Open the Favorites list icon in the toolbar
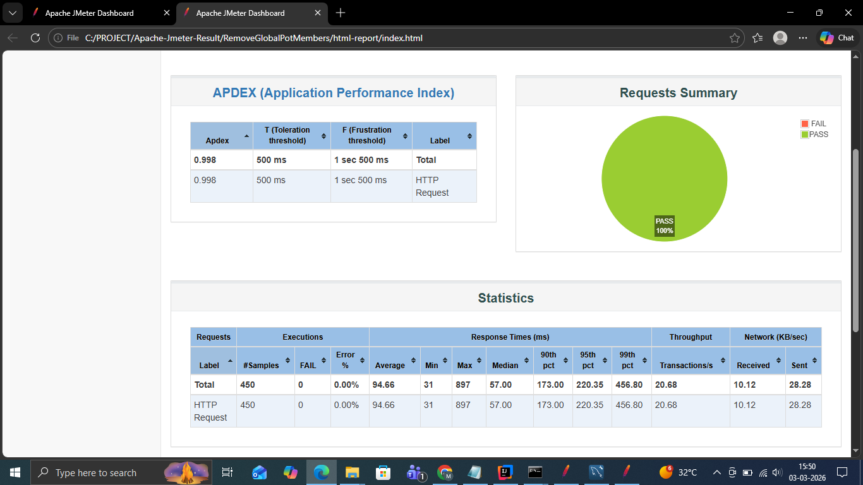The width and height of the screenshot is (863, 485). 757,38
